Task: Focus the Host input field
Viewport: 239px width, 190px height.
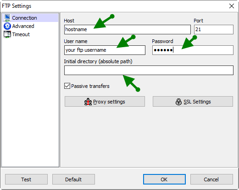Action: [x=128, y=29]
